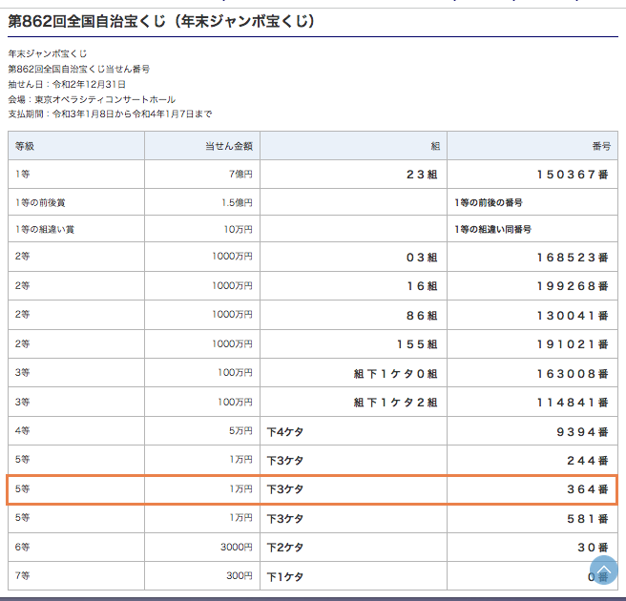The image size is (626, 601).
Task: Click the 1等 grade cell
Action: tap(76, 175)
